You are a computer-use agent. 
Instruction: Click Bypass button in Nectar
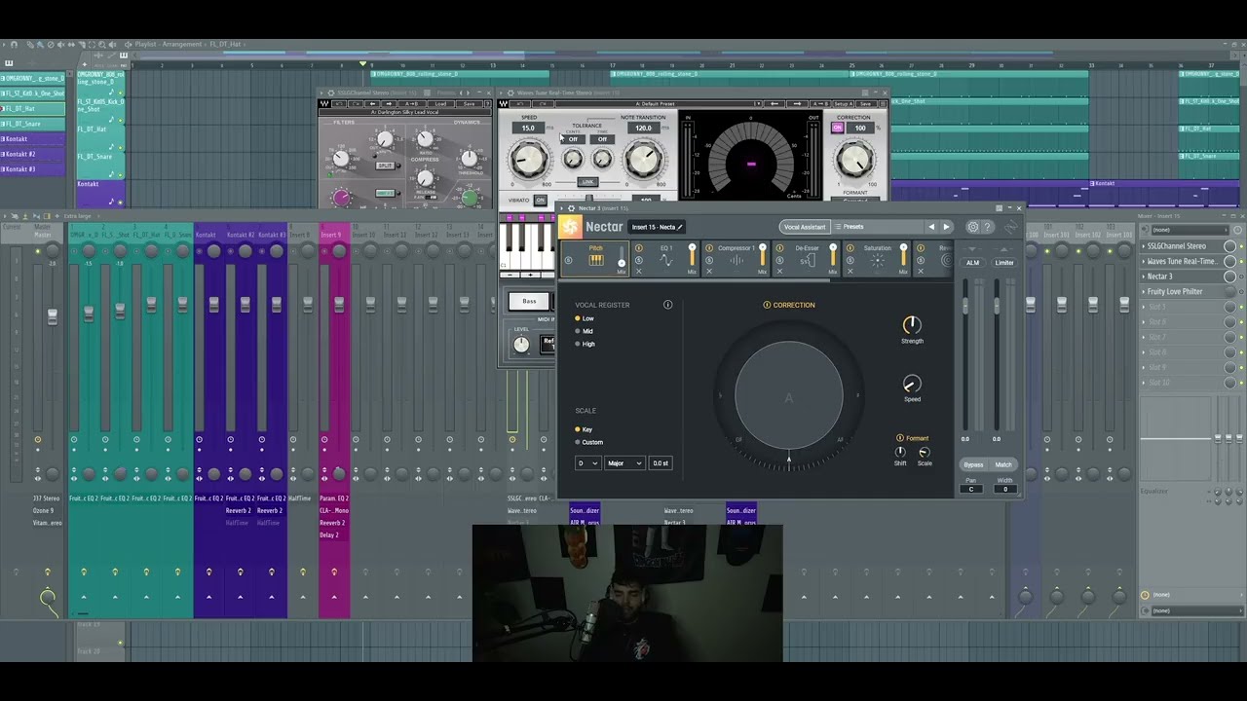(x=973, y=464)
